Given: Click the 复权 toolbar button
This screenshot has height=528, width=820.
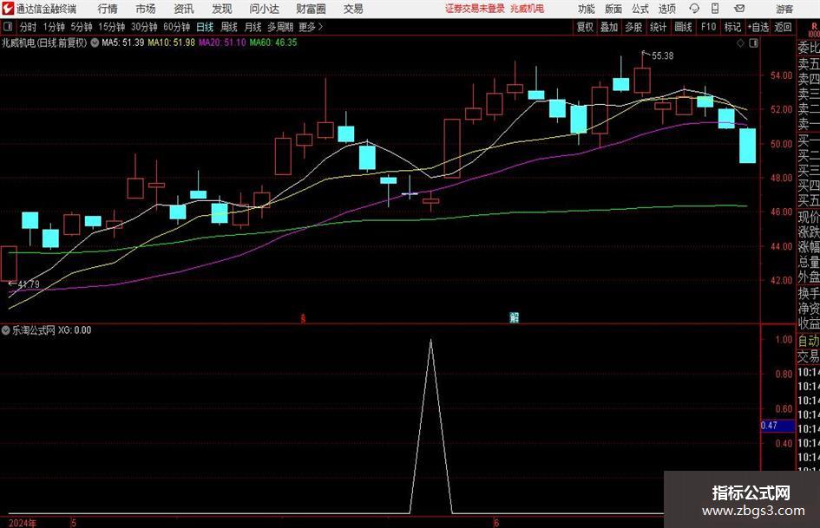Looking at the screenshot, I should point(585,27).
